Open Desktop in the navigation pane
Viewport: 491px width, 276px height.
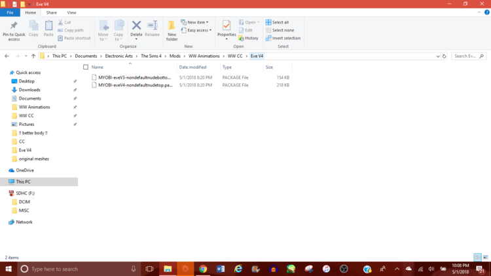pyautogui.click(x=27, y=81)
